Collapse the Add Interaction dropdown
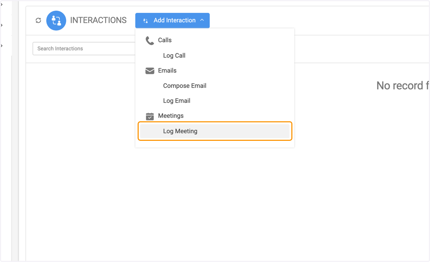This screenshot has height=262, width=430. [x=172, y=20]
